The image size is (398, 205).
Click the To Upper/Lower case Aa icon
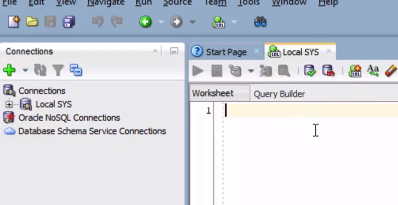pyautogui.click(x=372, y=71)
